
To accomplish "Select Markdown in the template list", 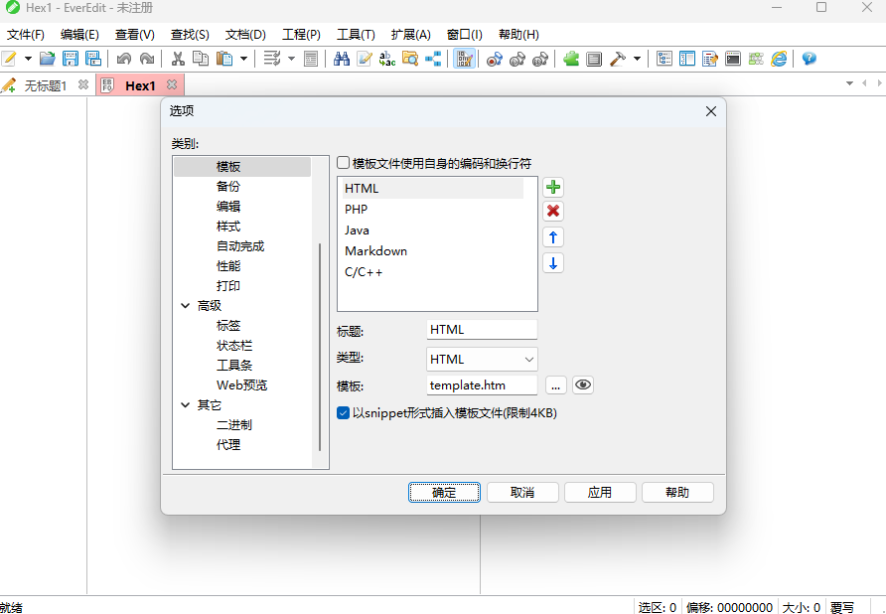I will 375,250.
